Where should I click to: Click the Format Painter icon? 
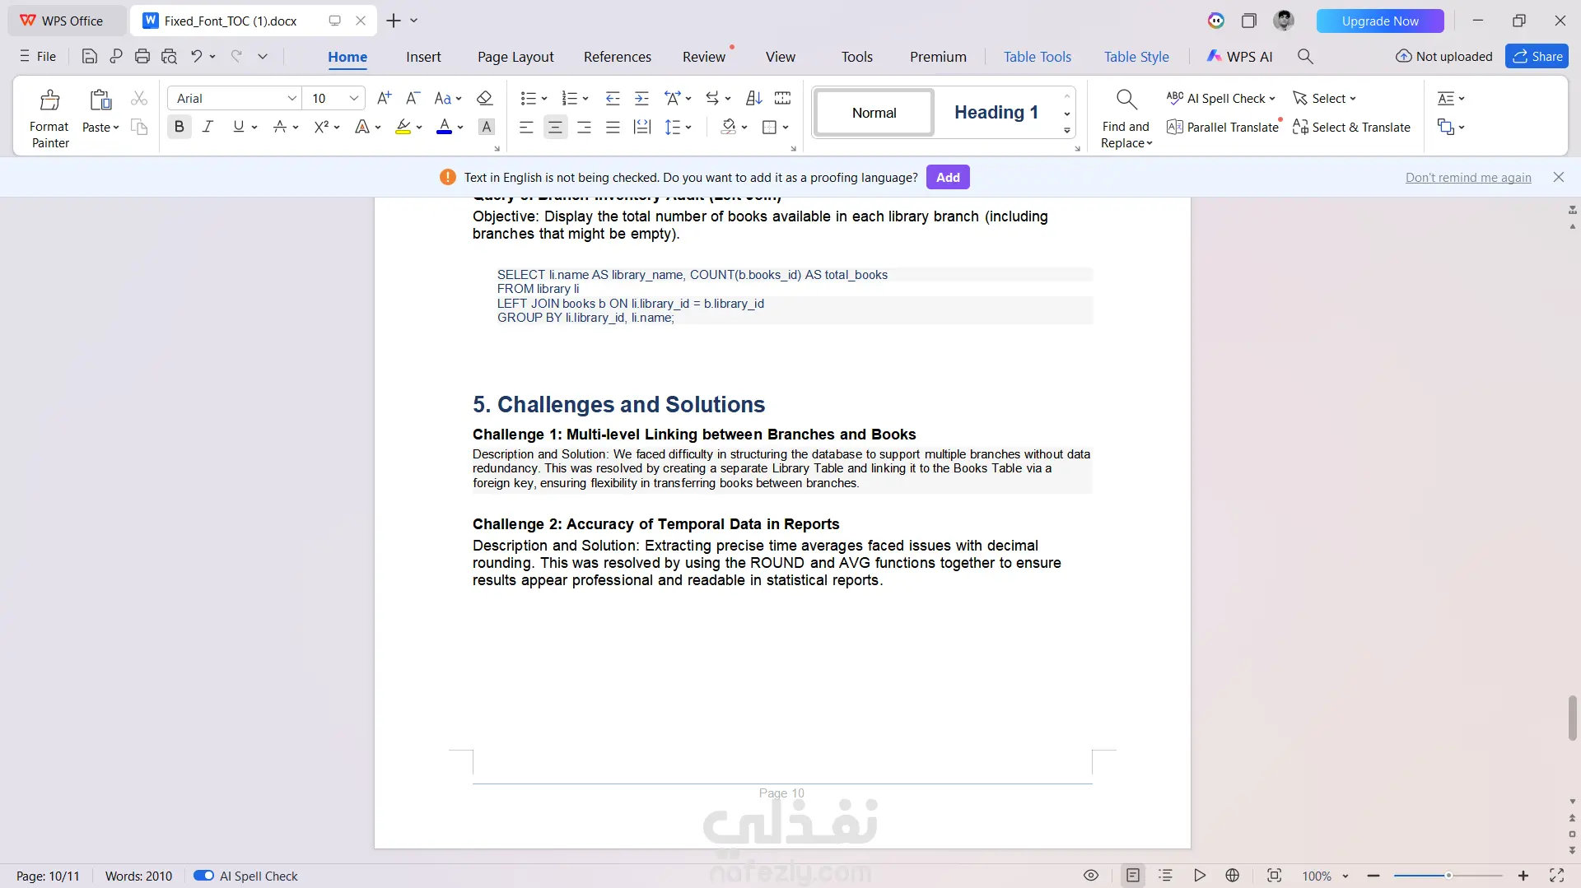pos(49,100)
